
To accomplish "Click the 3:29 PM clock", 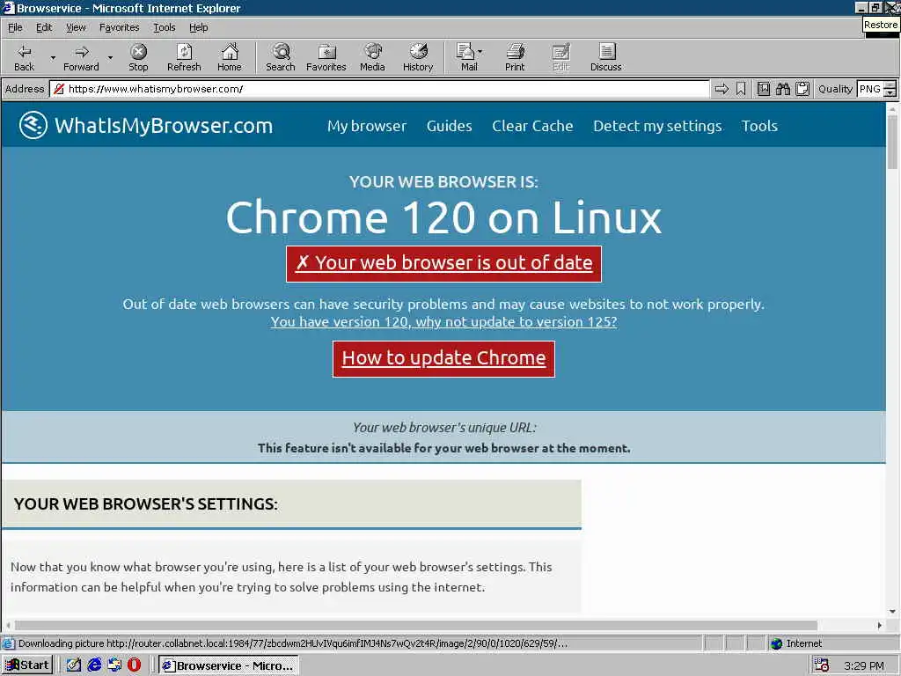I will click(864, 665).
